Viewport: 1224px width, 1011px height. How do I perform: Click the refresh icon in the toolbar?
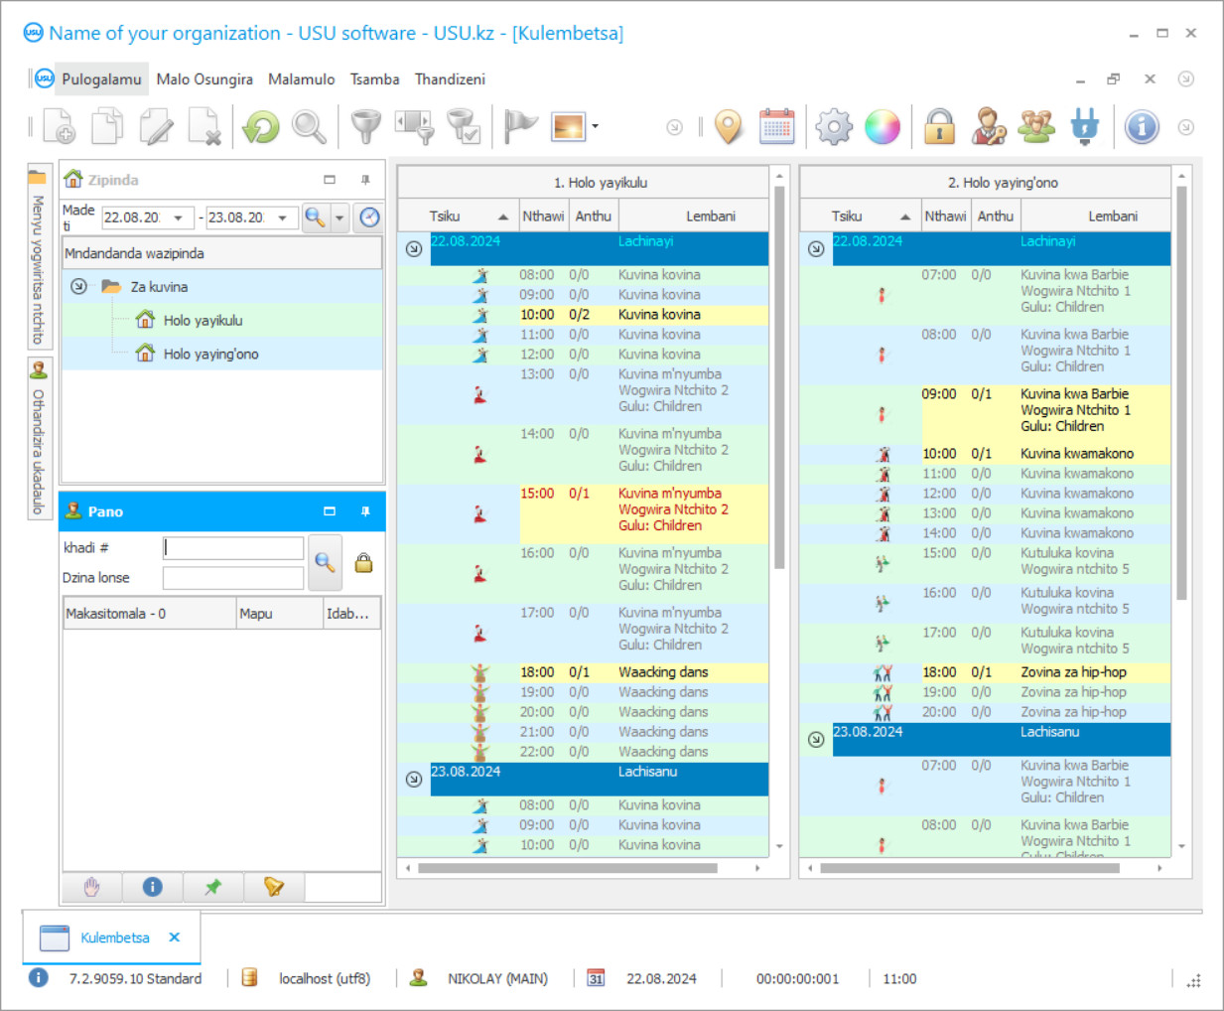pos(261,127)
